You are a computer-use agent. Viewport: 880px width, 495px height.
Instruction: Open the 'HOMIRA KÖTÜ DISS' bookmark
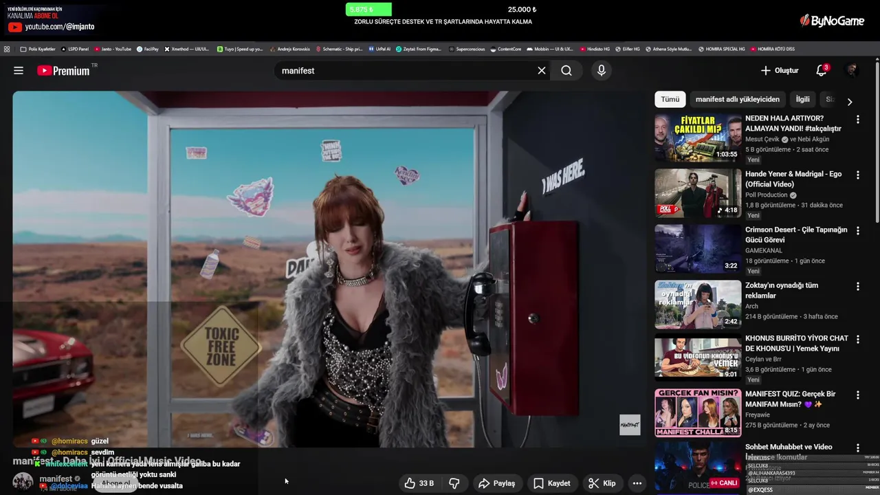[x=773, y=49]
